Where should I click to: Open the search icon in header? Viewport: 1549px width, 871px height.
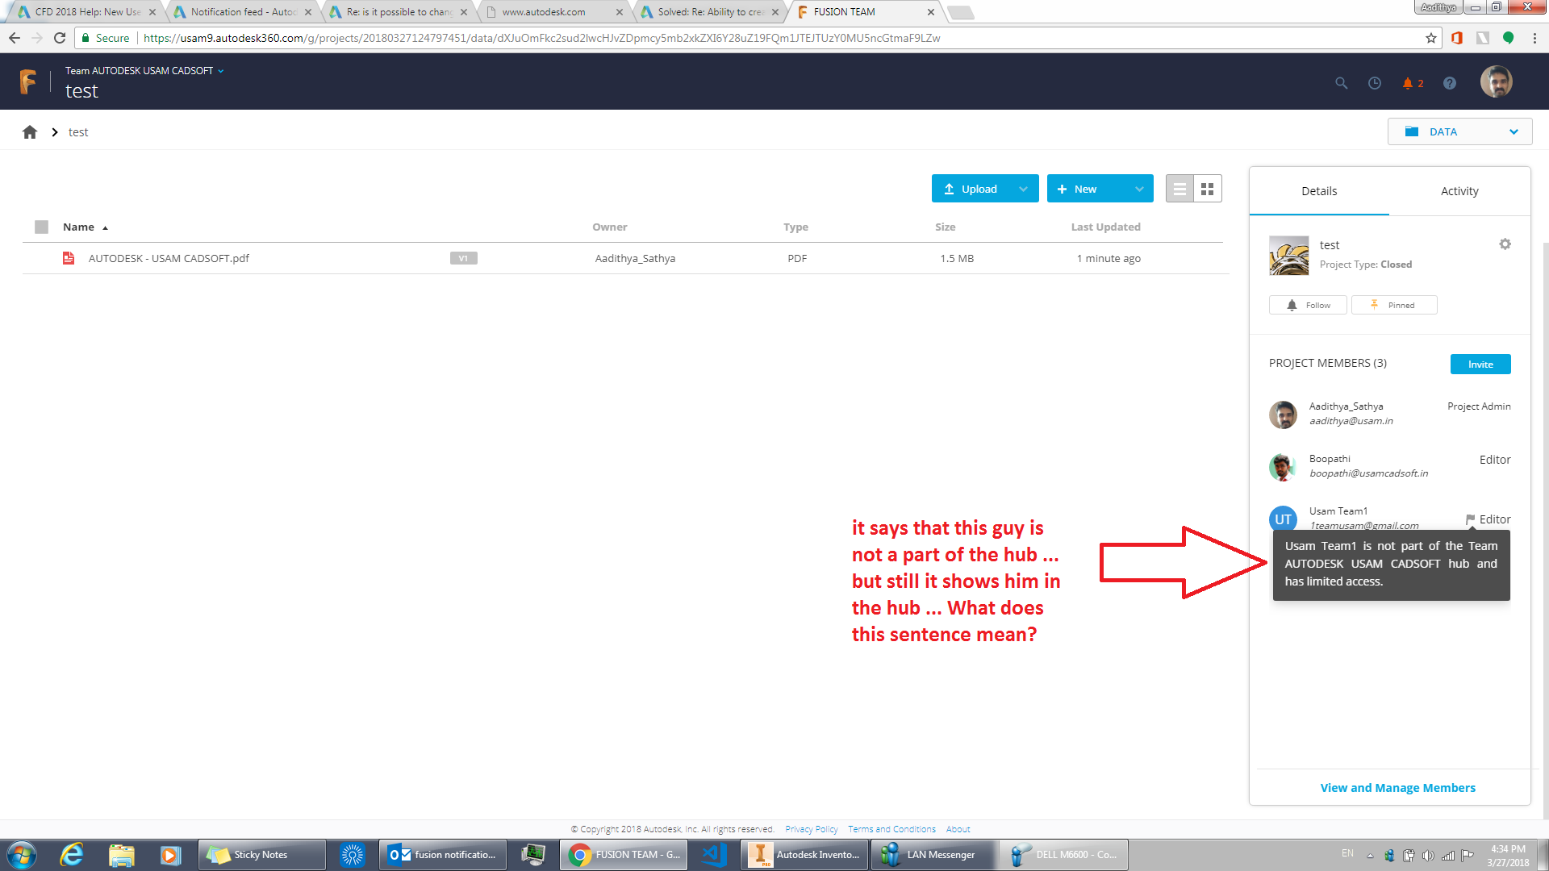tap(1341, 83)
